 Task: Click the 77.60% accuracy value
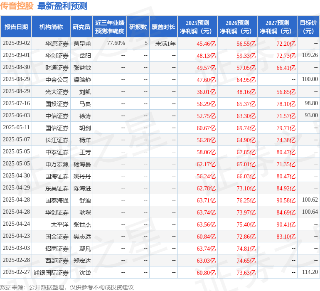pos(116,43)
